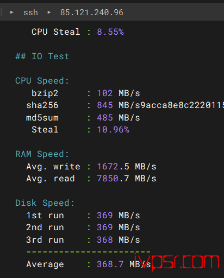Click the bzip2 102 MB/s value
The width and height of the screenshot is (224, 278).
click(119, 93)
